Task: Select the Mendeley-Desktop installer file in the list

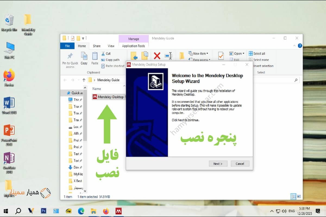Action: (109, 97)
